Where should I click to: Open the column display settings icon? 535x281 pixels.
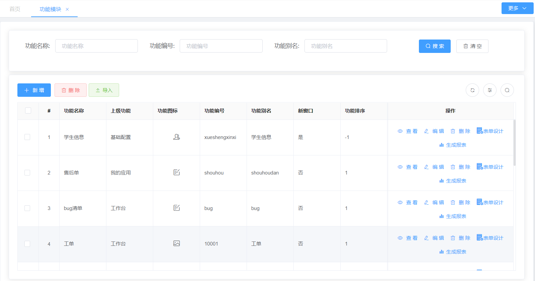489,90
